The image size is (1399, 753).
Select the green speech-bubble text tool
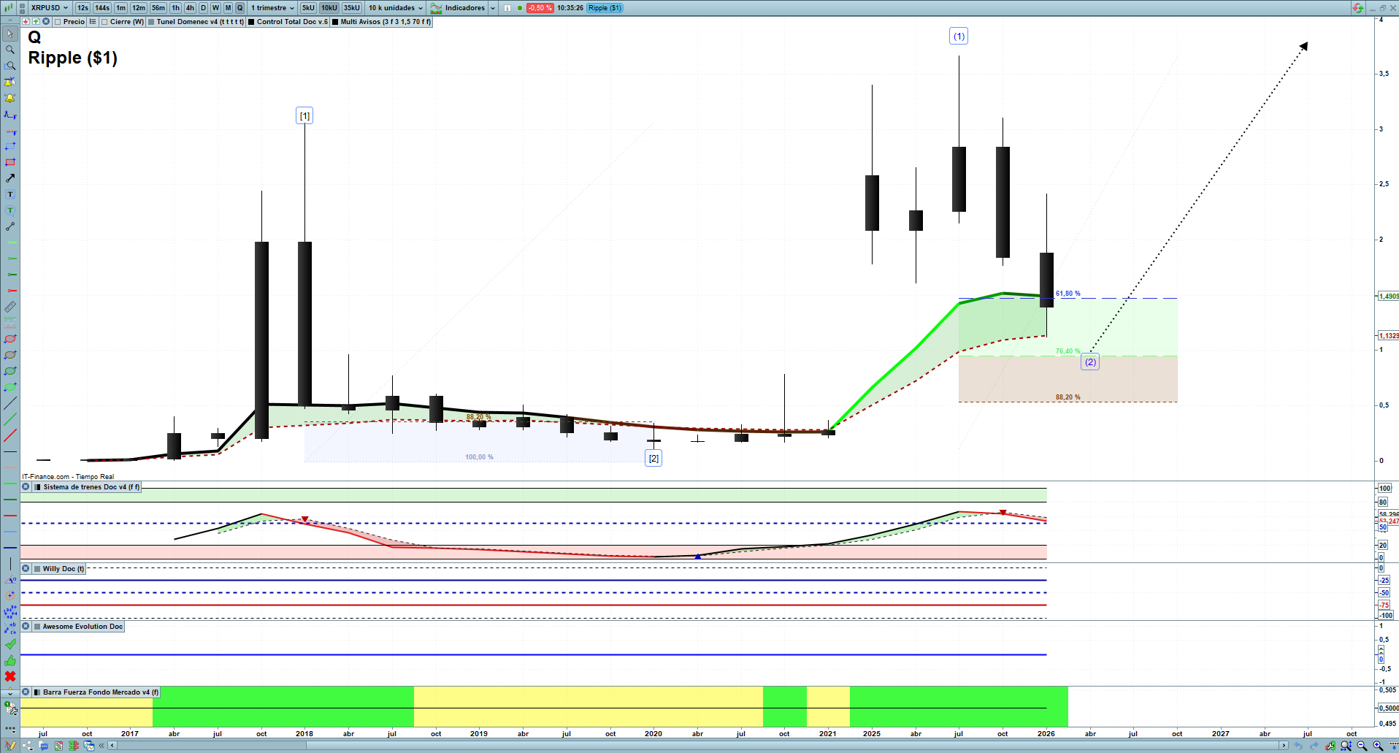[x=10, y=210]
